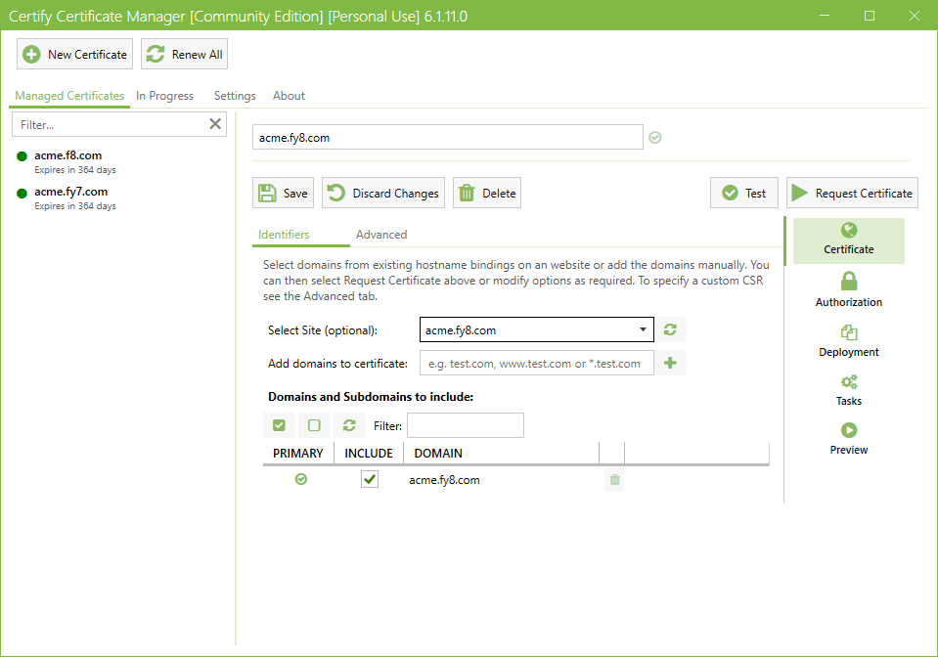
Task: Clear the certificate filter with X
Action: [x=215, y=124]
